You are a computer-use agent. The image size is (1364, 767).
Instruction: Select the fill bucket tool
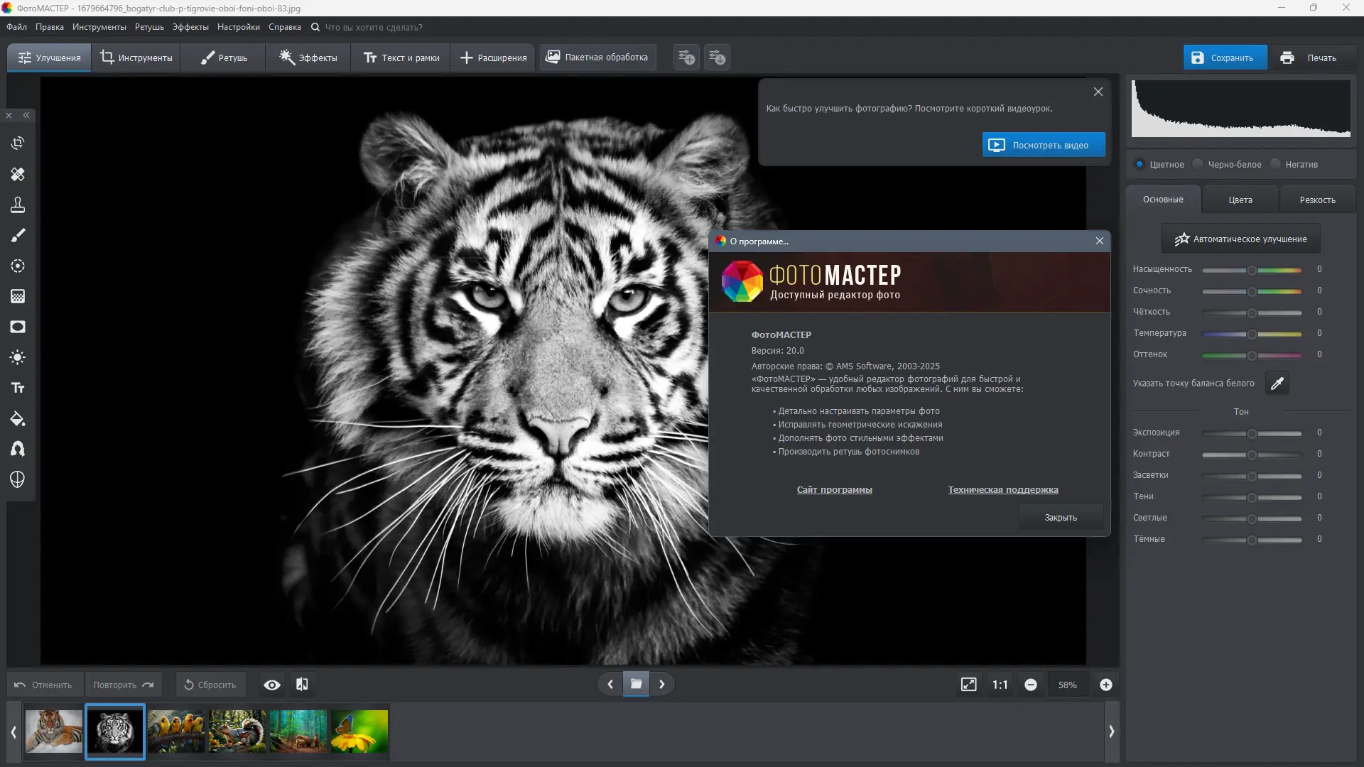[x=18, y=419]
